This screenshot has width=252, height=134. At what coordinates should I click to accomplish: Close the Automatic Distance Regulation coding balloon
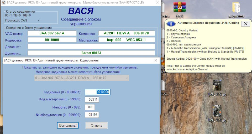pyautogui.click(x=246, y=24)
